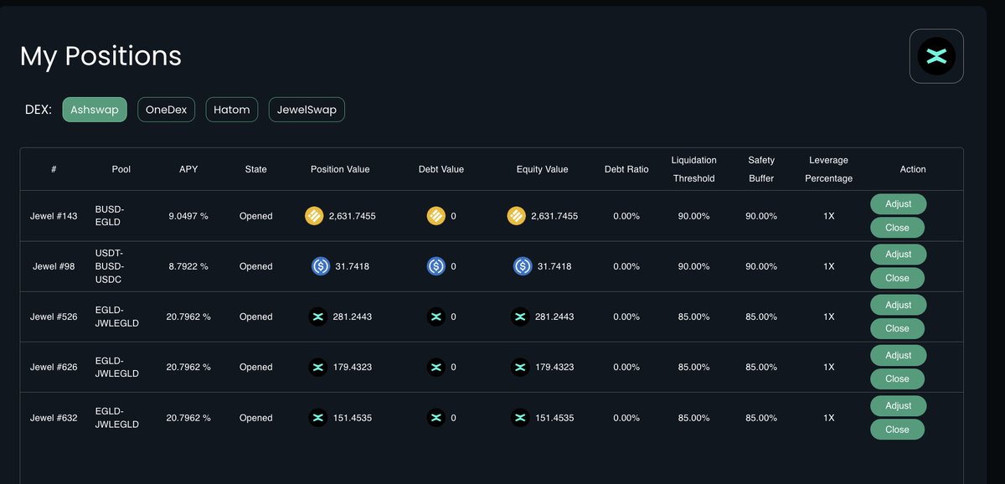The height and width of the screenshot is (484, 1005).
Task: Click EGLD icon in Jewel #626 Equity Value
Action: tap(519, 367)
